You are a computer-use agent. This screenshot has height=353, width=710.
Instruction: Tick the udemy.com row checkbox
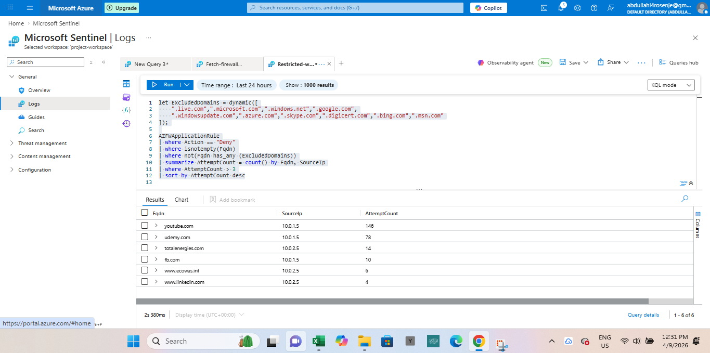[x=145, y=237]
